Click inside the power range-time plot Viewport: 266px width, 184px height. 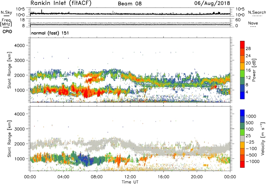coord(130,70)
